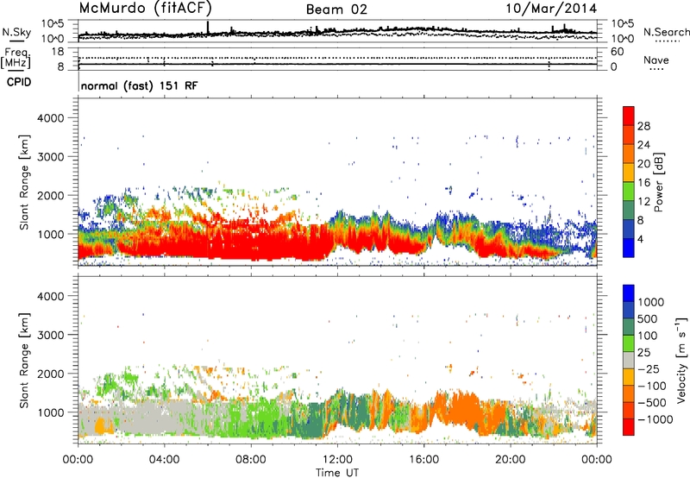Click the '-25' value on velocity colorbar
The width and height of the screenshot is (690, 478).
pos(649,369)
